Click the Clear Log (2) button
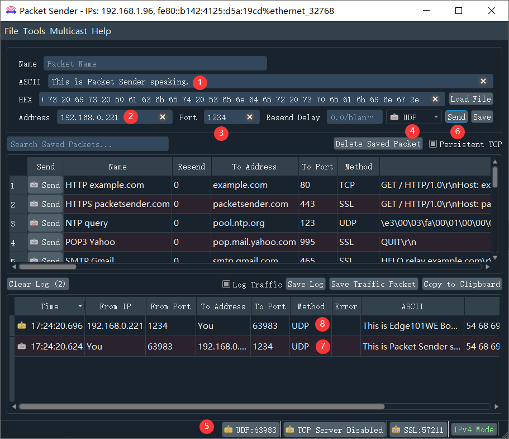This screenshot has height=439, width=509. 37,284
